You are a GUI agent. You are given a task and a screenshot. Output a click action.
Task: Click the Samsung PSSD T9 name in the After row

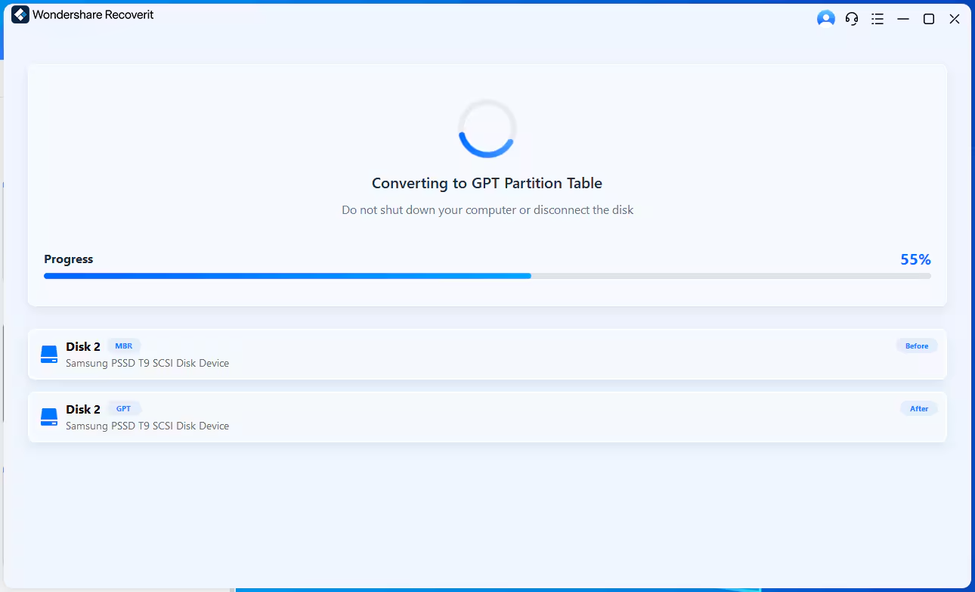coord(147,426)
